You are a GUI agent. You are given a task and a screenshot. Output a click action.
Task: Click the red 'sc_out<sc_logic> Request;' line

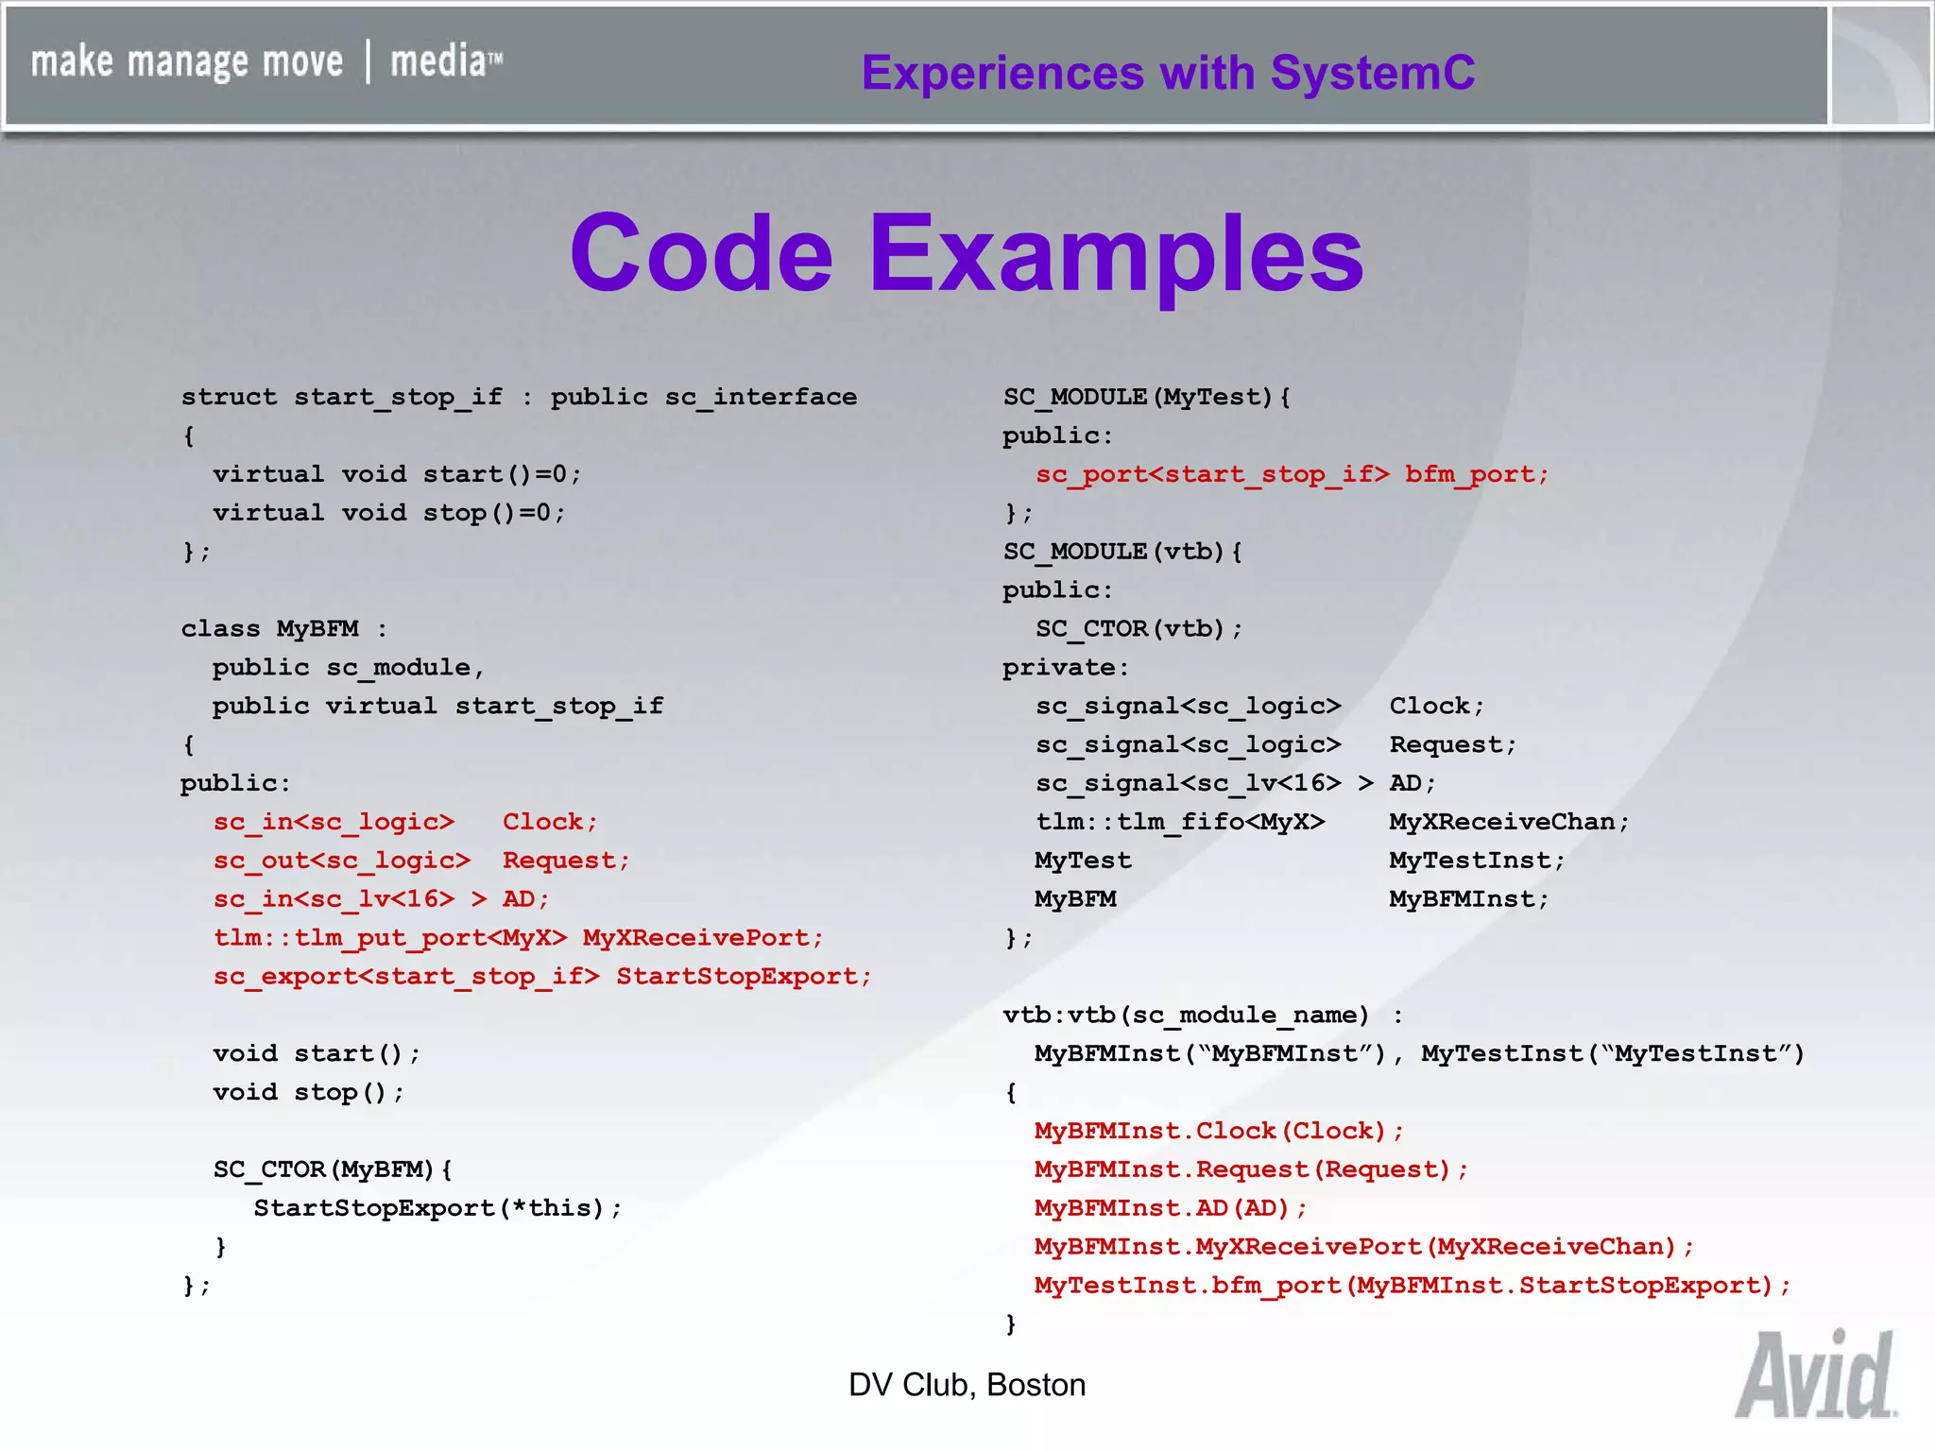point(421,861)
